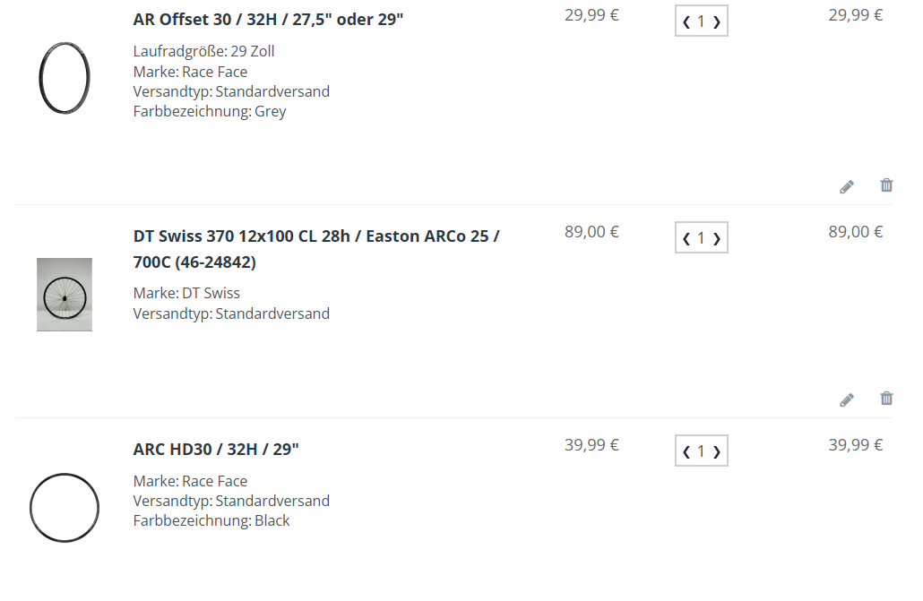Viewport: 923px width, 601px height.
Task: Open the AR Offset 30 / 32H product title
Action: click(268, 20)
